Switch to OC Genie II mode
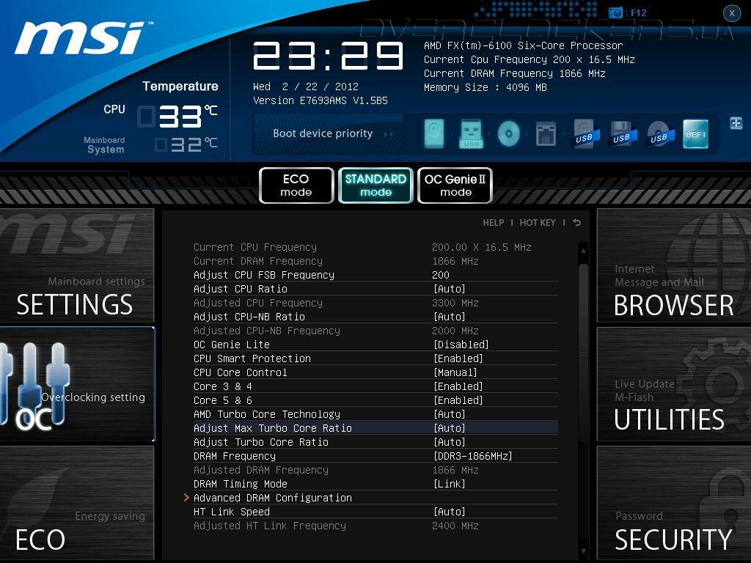751x563 pixels. 455,185
